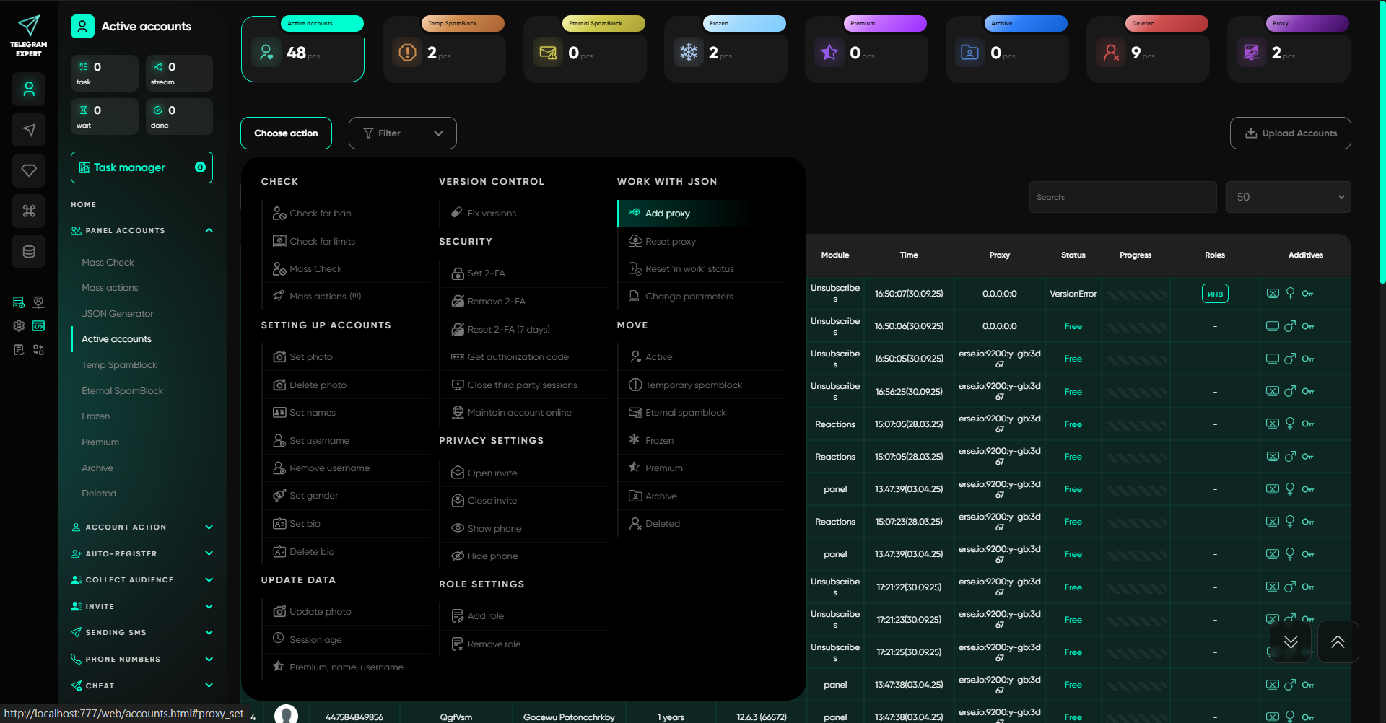Open the heart icon in left rail
1386x723 pixels.
coord(29,170)
